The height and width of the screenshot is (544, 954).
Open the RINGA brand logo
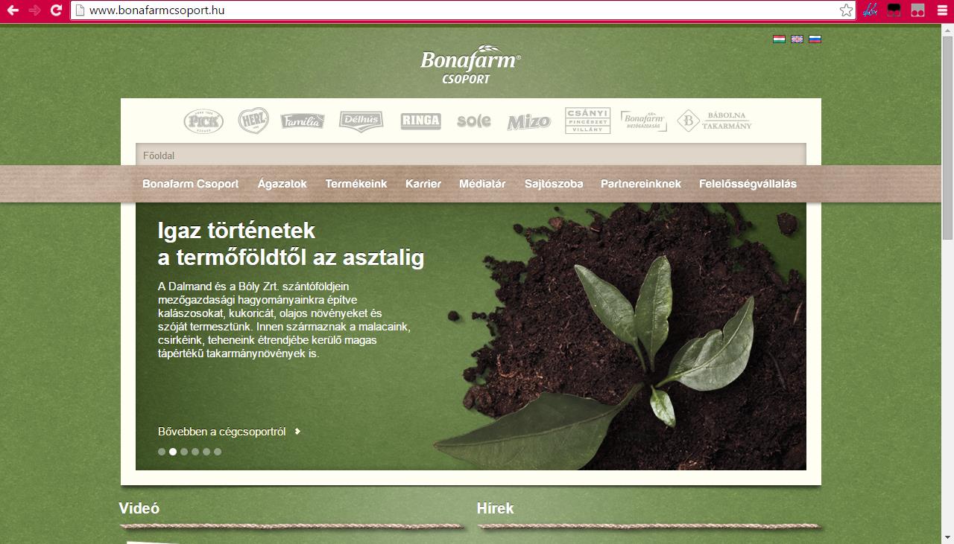pos(421,121)
